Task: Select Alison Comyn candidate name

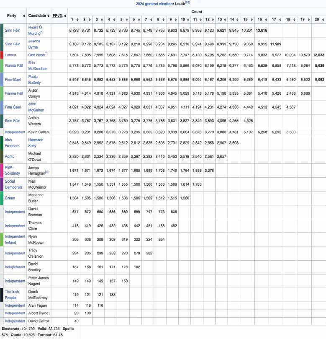Action: pos(34,93)
